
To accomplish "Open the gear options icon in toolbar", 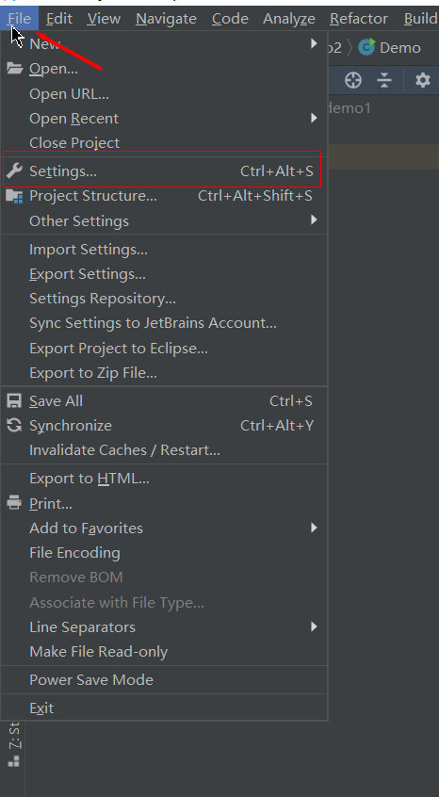I will (423, 80).
